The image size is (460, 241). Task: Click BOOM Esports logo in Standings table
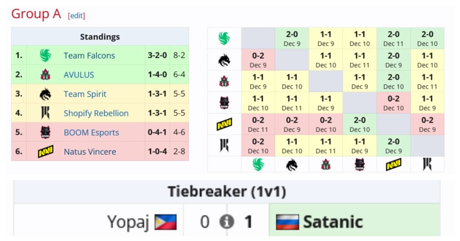[45, 133]
